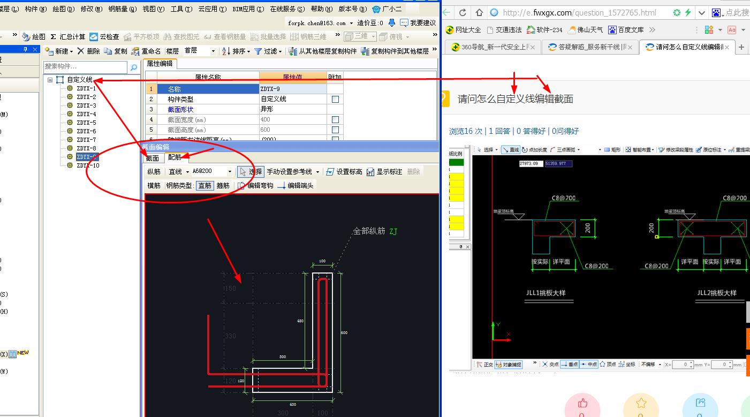This screenshot has height=417, width=750.
Task: Open 百度文库 bookmark
Action: pyautogui.click(x=626, y=29)
